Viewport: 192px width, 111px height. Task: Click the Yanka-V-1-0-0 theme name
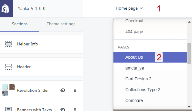32,8
